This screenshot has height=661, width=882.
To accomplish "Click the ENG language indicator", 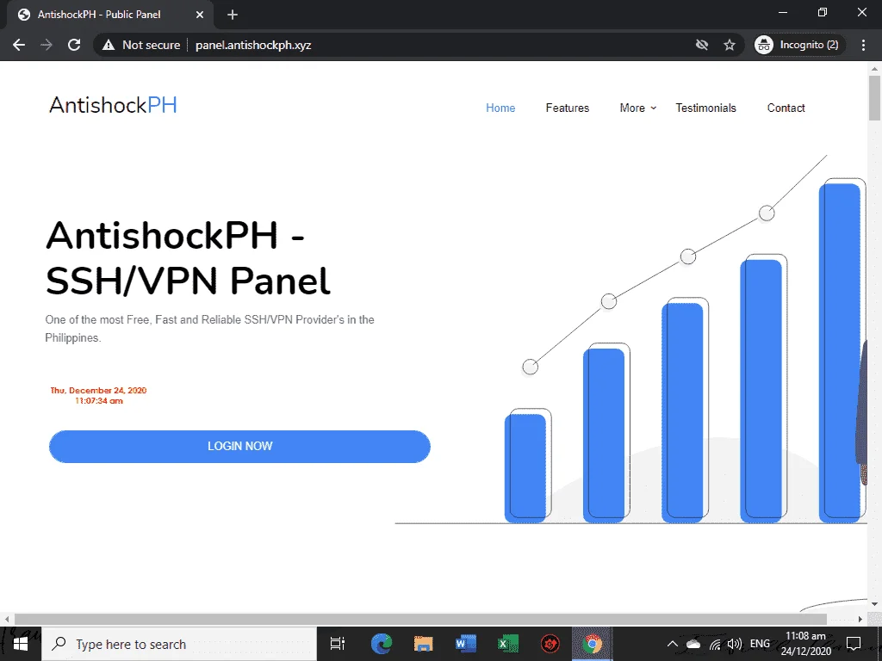I will pos(760,644).
